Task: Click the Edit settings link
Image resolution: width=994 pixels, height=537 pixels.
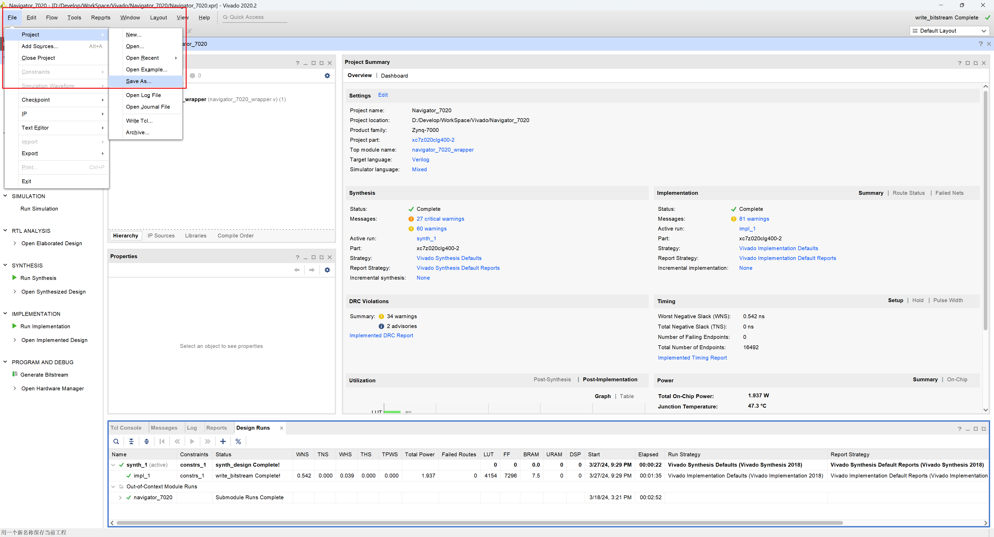Action: point(383,95)
